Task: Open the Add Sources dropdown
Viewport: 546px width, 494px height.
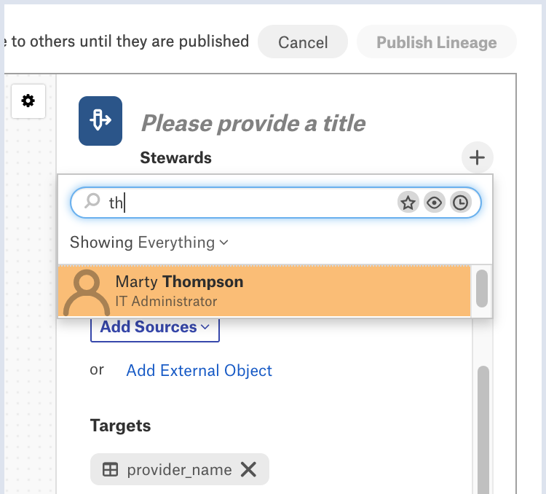Action: (x=155, y=327)
